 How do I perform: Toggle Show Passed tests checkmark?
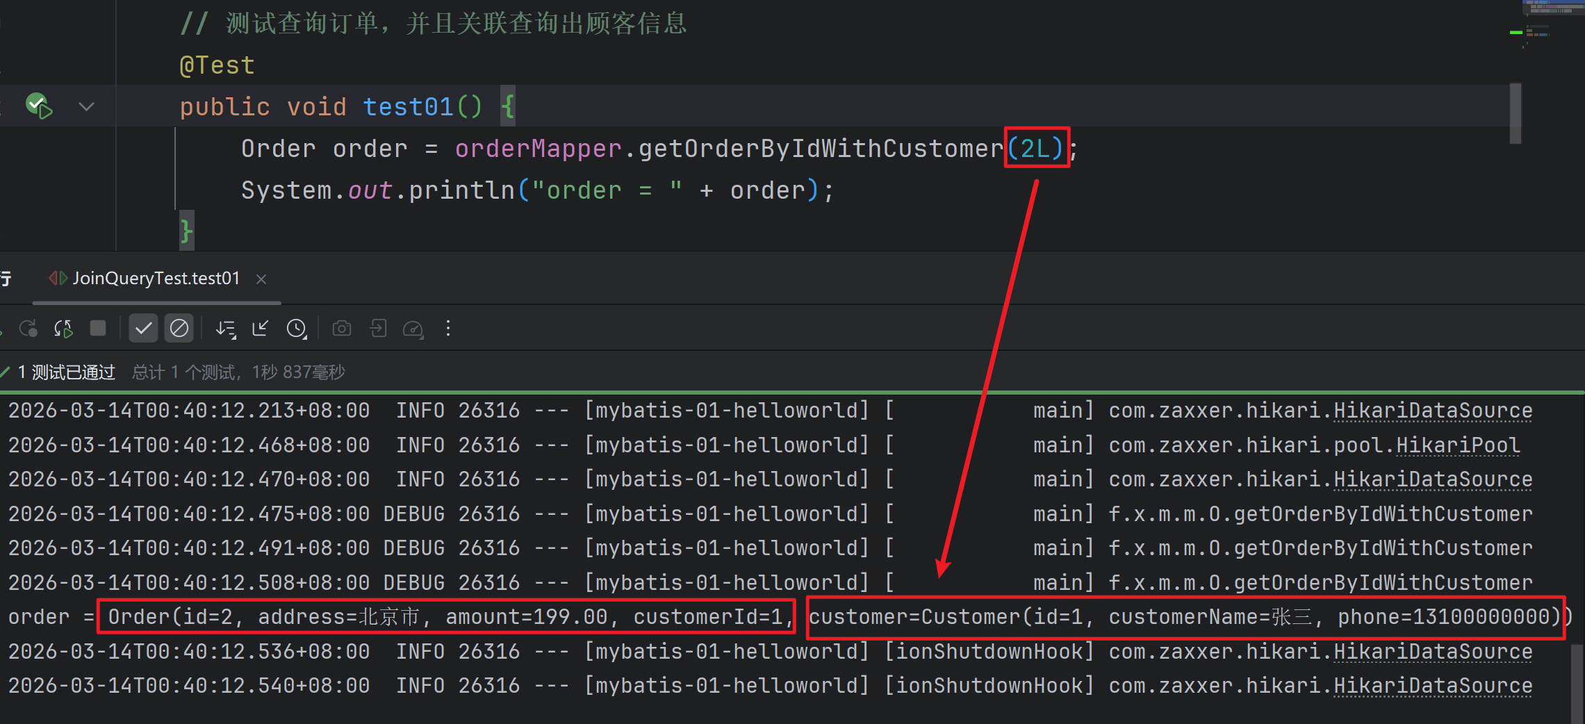(143, 328)
